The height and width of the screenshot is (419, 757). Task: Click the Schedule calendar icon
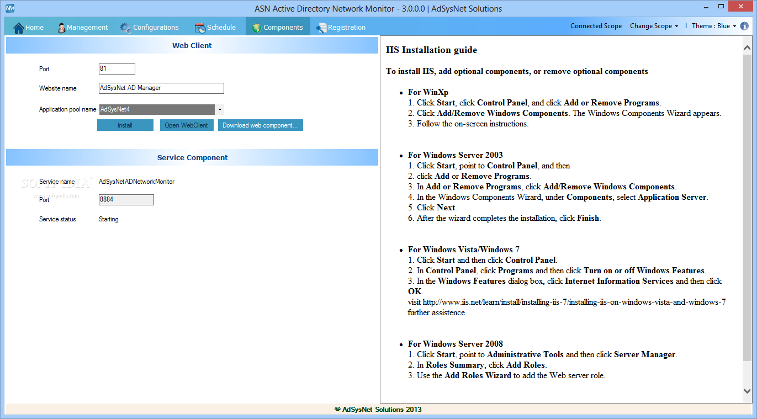200,28
